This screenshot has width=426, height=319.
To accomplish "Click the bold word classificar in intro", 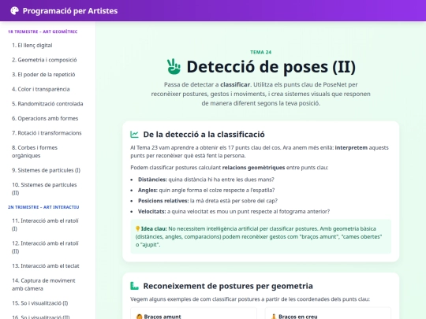I will [x=235, y=84].
